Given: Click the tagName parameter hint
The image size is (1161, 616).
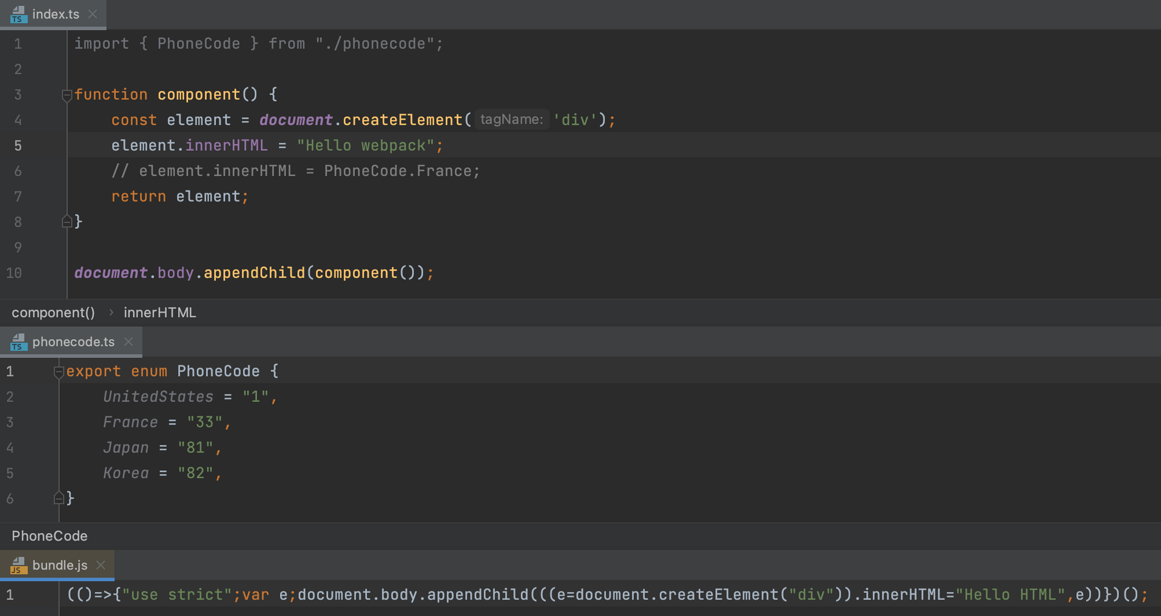Looking at the screenshot, I should coord(511,120).
